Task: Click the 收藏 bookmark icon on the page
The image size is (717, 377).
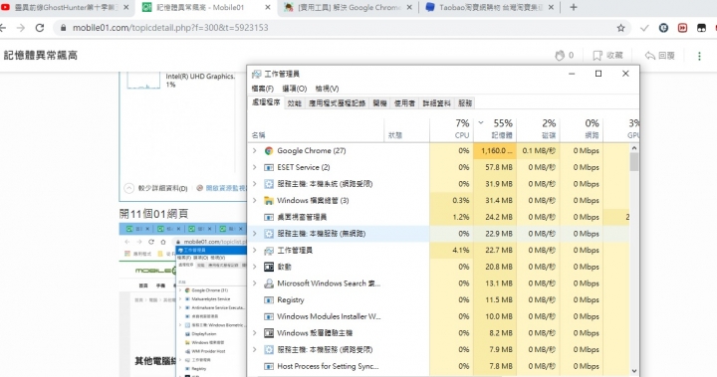Action: tap(597, 56)
